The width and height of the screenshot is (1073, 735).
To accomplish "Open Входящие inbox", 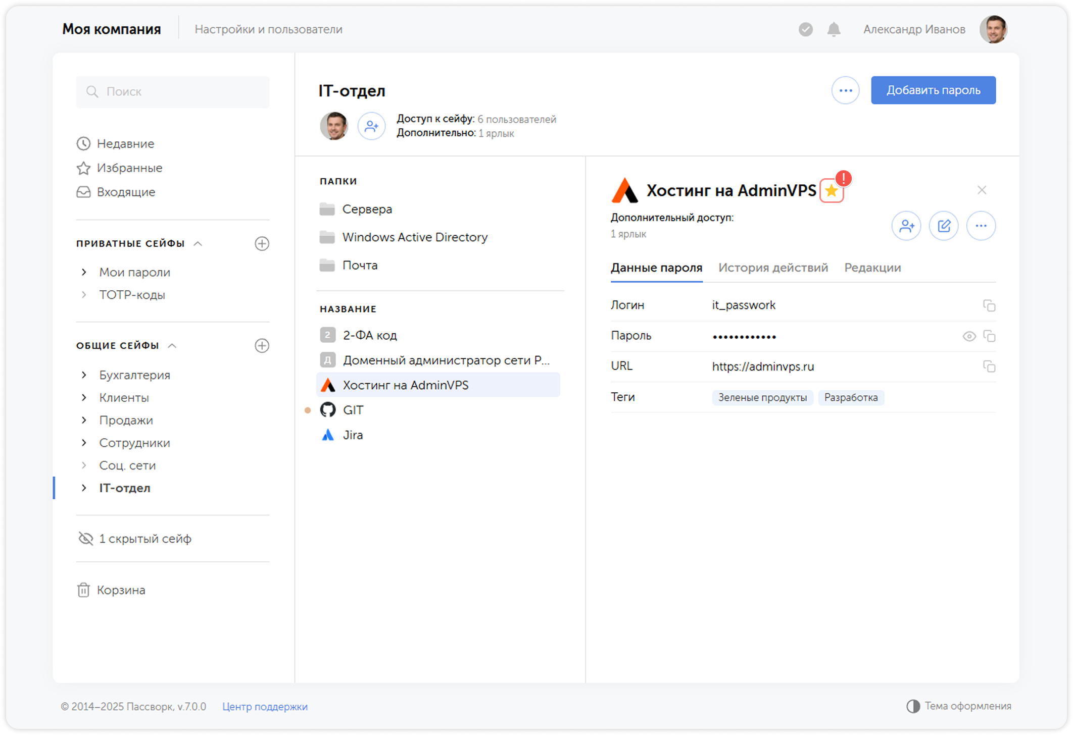I will tap(116, 192).
